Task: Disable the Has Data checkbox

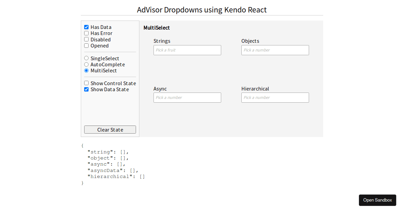Action: pyautogui.click(x=86, y=27)
